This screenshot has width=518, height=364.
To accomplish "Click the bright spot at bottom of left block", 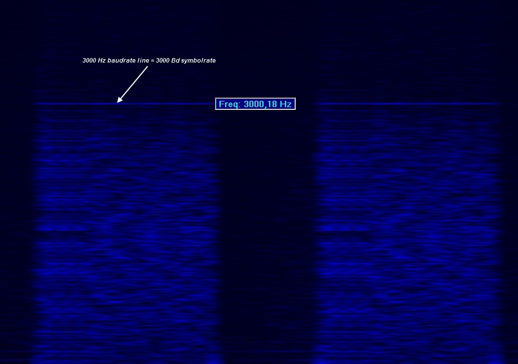I will coord(213,358).
